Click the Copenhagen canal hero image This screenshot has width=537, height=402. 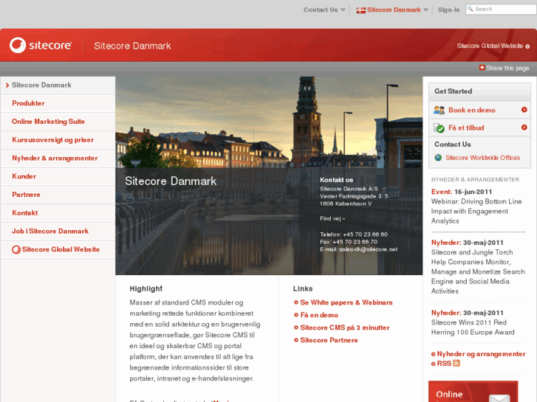click(x=269, y=176)
